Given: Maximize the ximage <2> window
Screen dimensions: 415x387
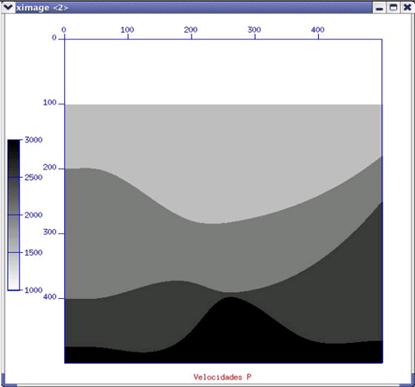Looking at the screenshot, I should 393,8.
